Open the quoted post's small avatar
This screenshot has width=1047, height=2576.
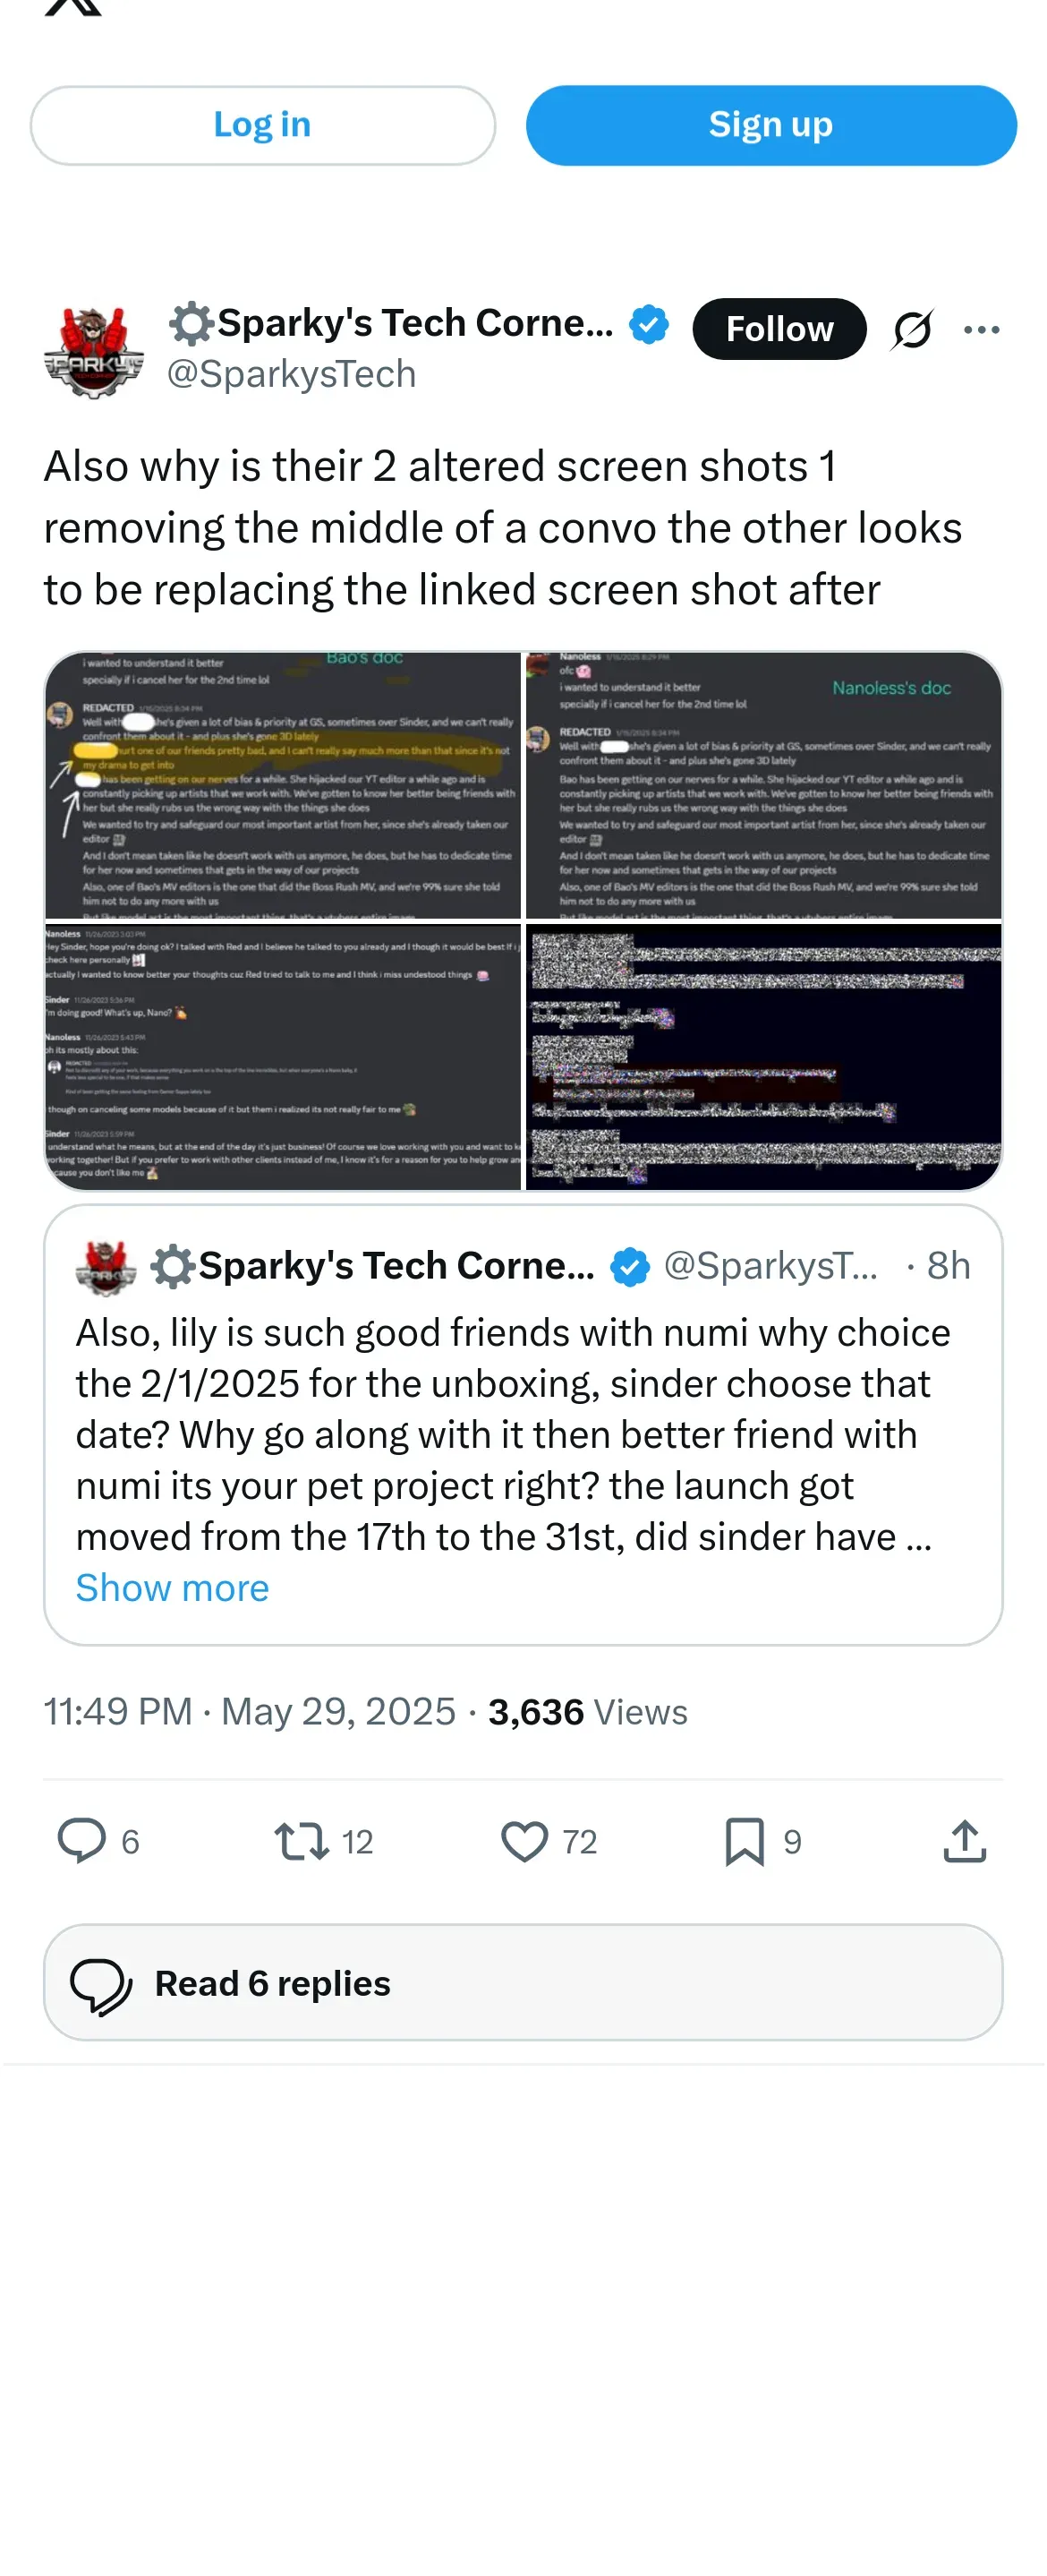[x=105, y=1266]
